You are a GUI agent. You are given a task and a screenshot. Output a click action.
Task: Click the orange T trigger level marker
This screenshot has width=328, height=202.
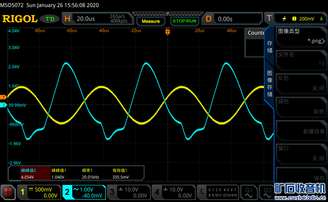[x=4, y=97]
